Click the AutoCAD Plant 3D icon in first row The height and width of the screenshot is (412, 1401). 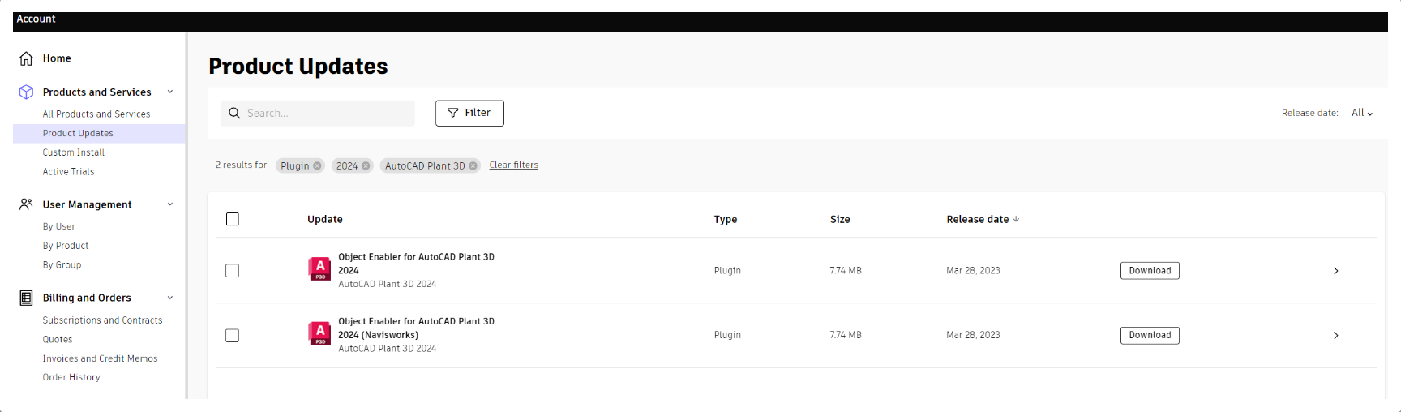(x=320, y=268)
